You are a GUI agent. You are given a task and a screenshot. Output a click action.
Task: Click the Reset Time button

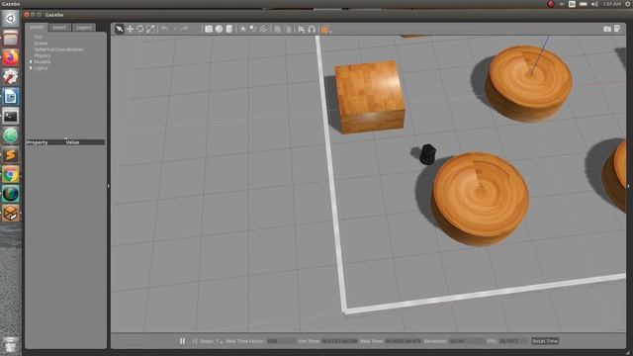click(545, 341)
